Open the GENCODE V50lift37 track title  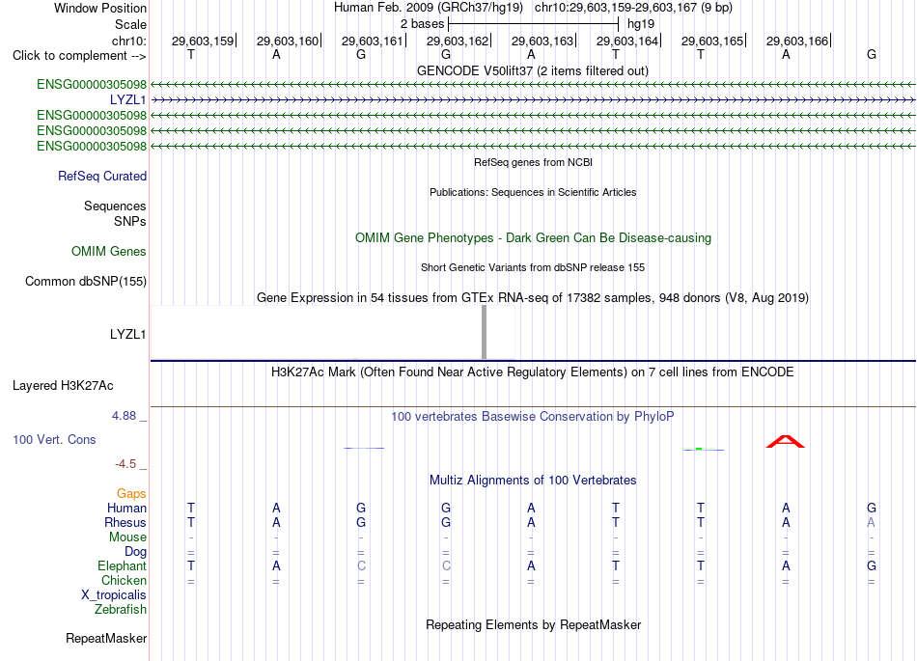[x=533, y=71]
